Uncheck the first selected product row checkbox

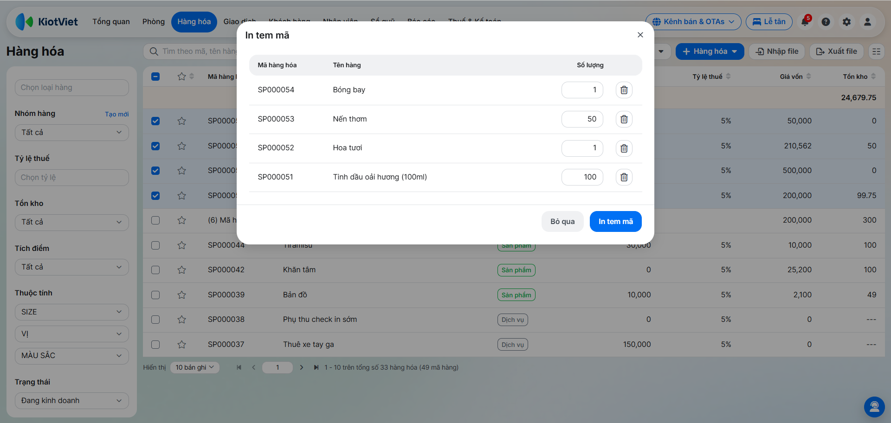155,121
